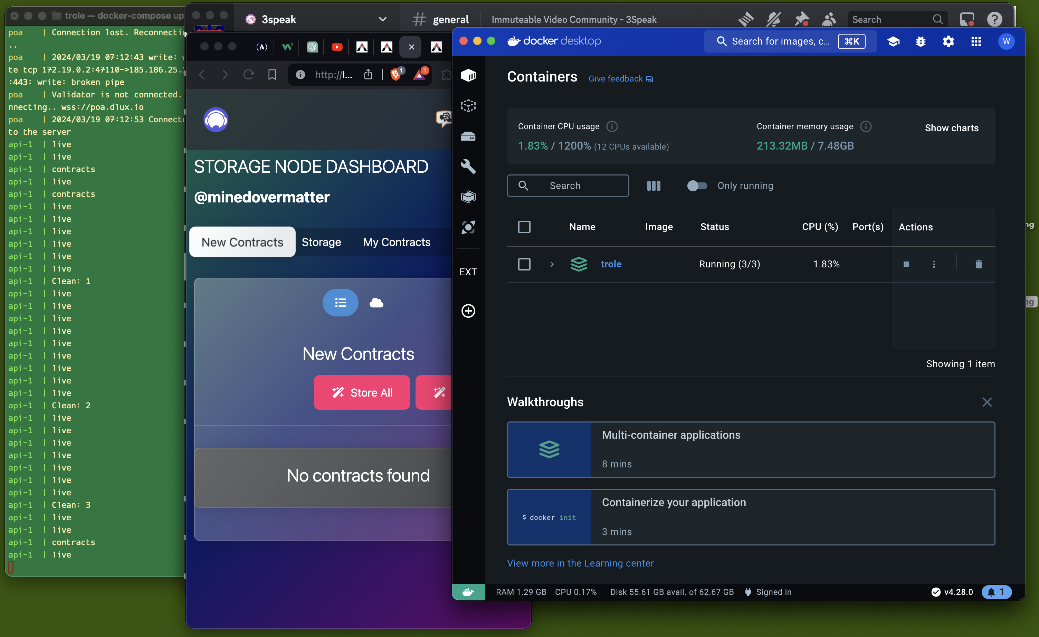
Task: Click the cloud icon in New Contracts panel
Action: pos(376,303)
